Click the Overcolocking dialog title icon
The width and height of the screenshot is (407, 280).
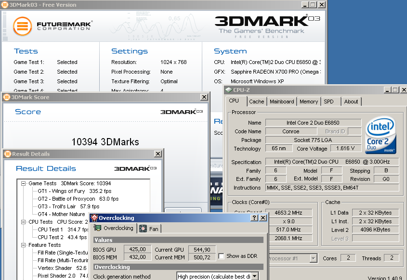(x=94, y=218)
